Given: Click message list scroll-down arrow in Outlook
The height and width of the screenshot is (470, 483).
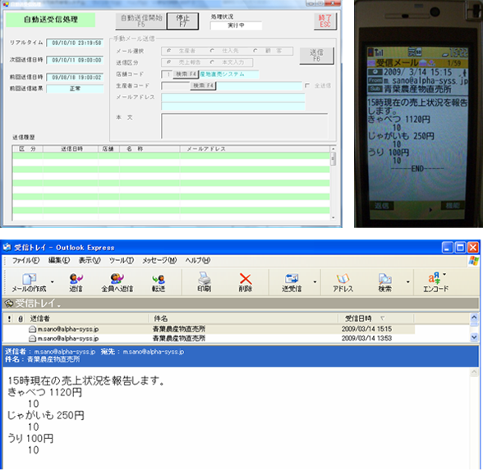Looking at the screenshot, I should [x=474, y=337].
